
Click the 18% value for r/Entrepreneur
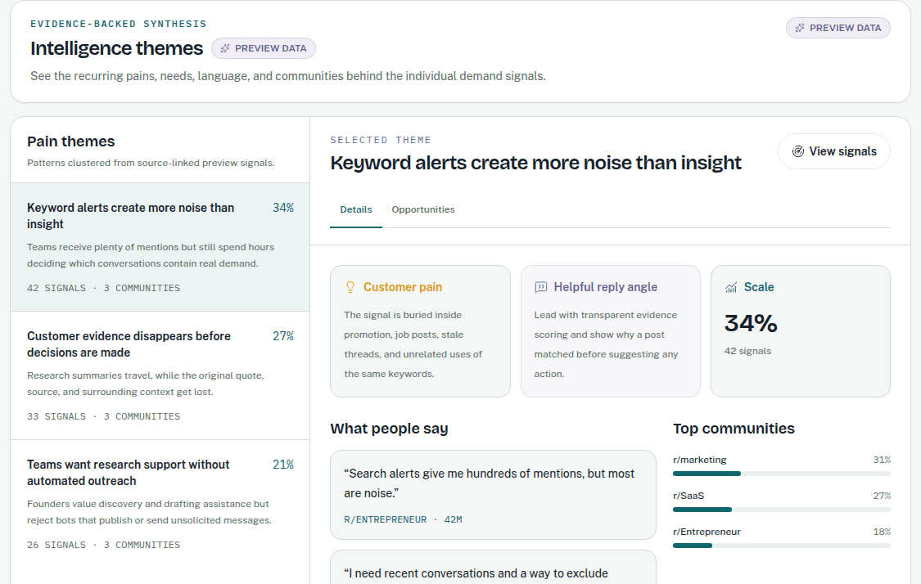[x=882, y=532]
